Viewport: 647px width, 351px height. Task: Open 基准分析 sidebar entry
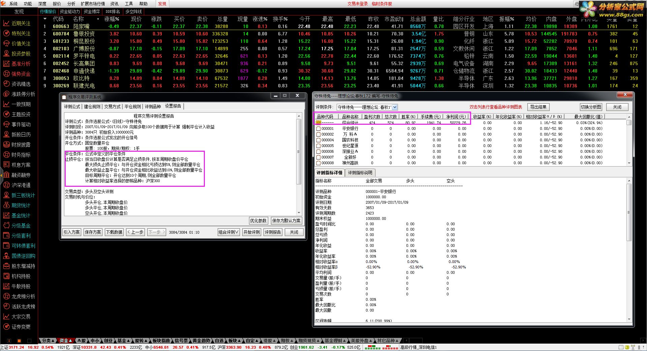pos(17,64)
